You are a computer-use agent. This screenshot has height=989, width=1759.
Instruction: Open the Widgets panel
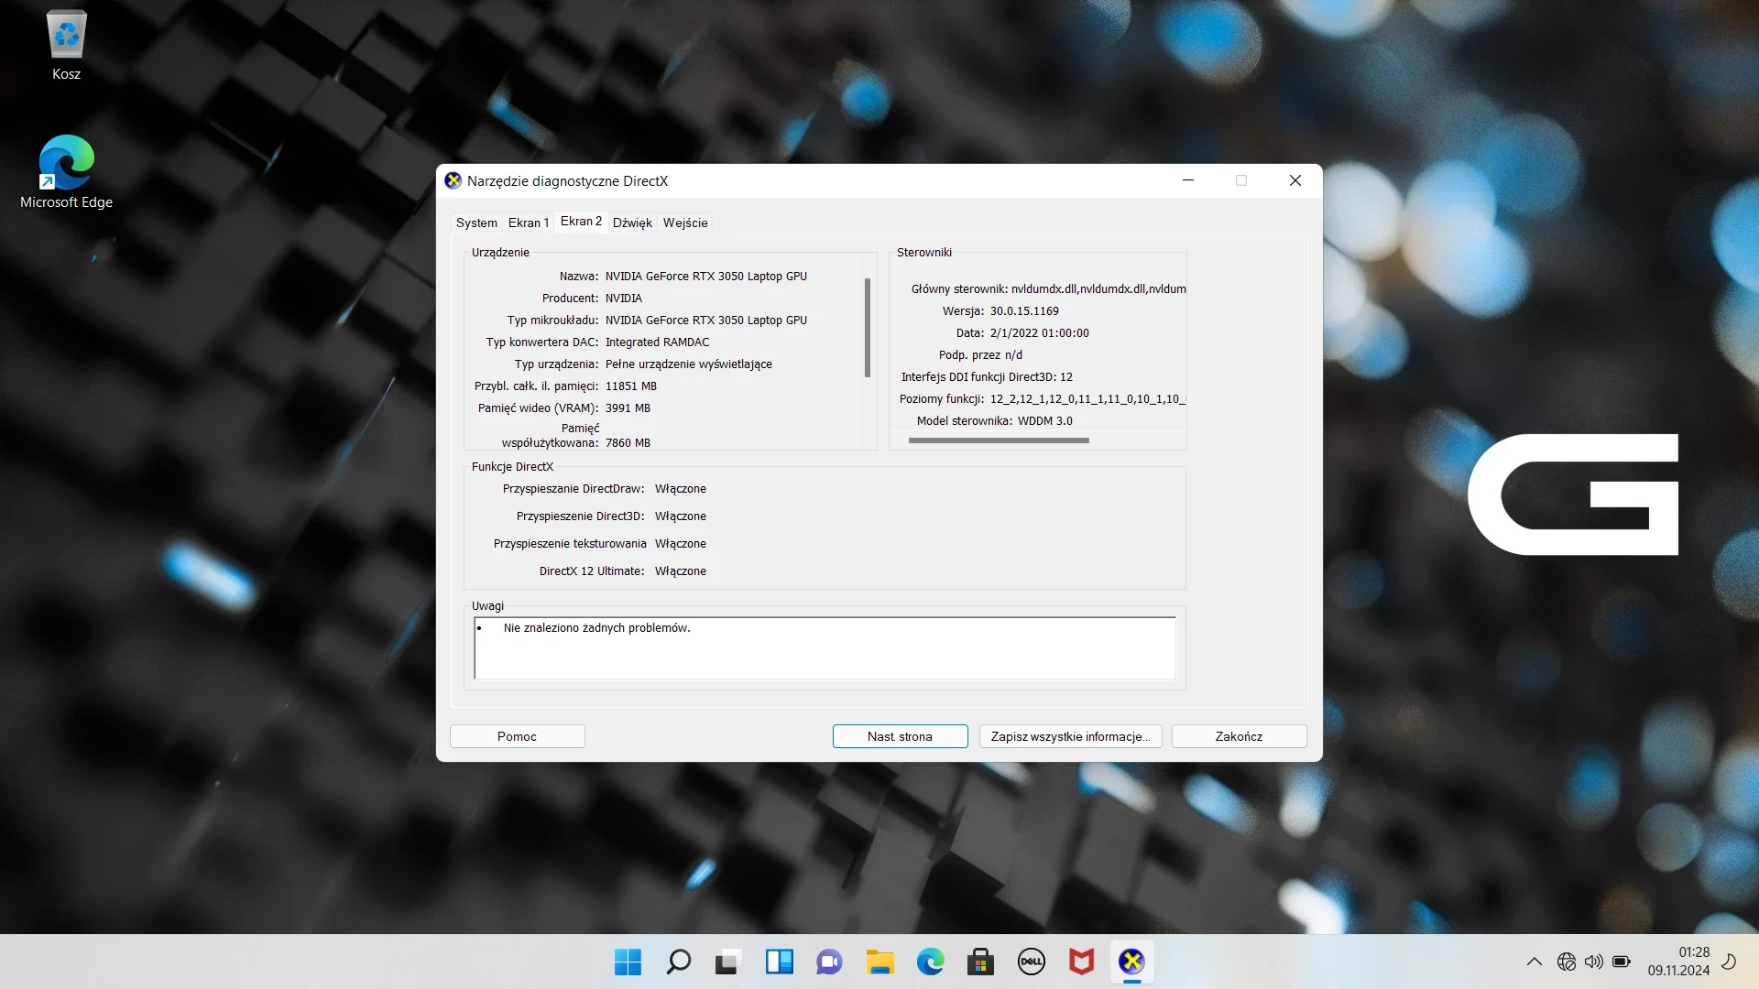click(x=778, y=962)
